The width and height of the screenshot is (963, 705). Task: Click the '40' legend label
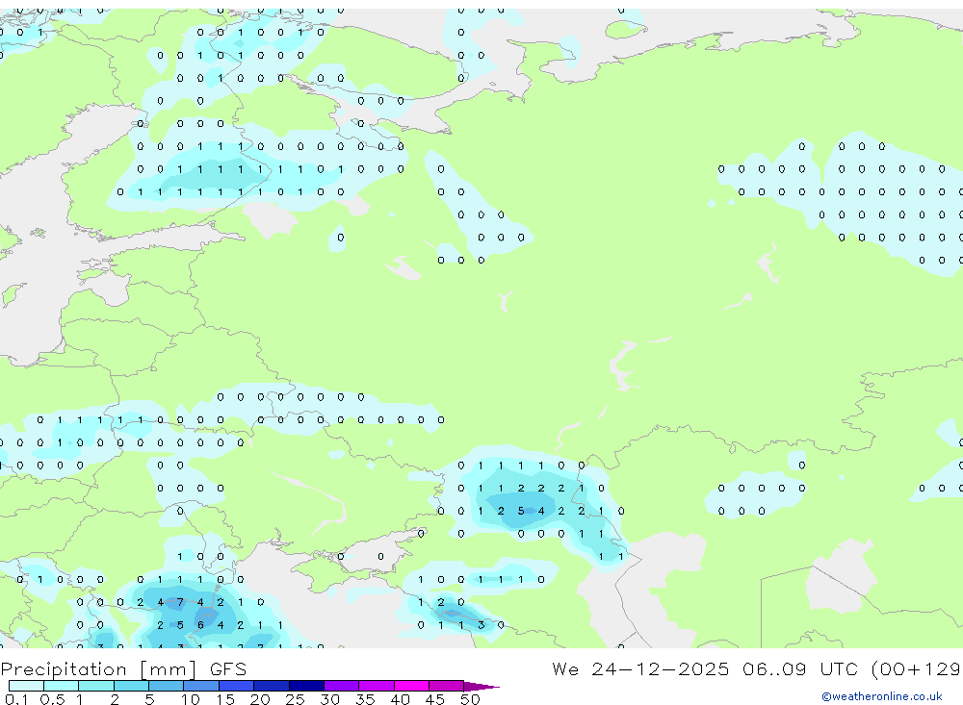click(400, 699)
